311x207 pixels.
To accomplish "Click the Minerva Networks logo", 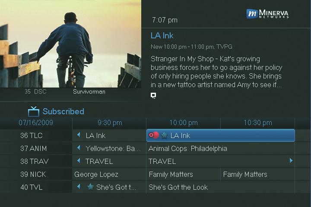I will pyautogui.click(x=267, y=14).
